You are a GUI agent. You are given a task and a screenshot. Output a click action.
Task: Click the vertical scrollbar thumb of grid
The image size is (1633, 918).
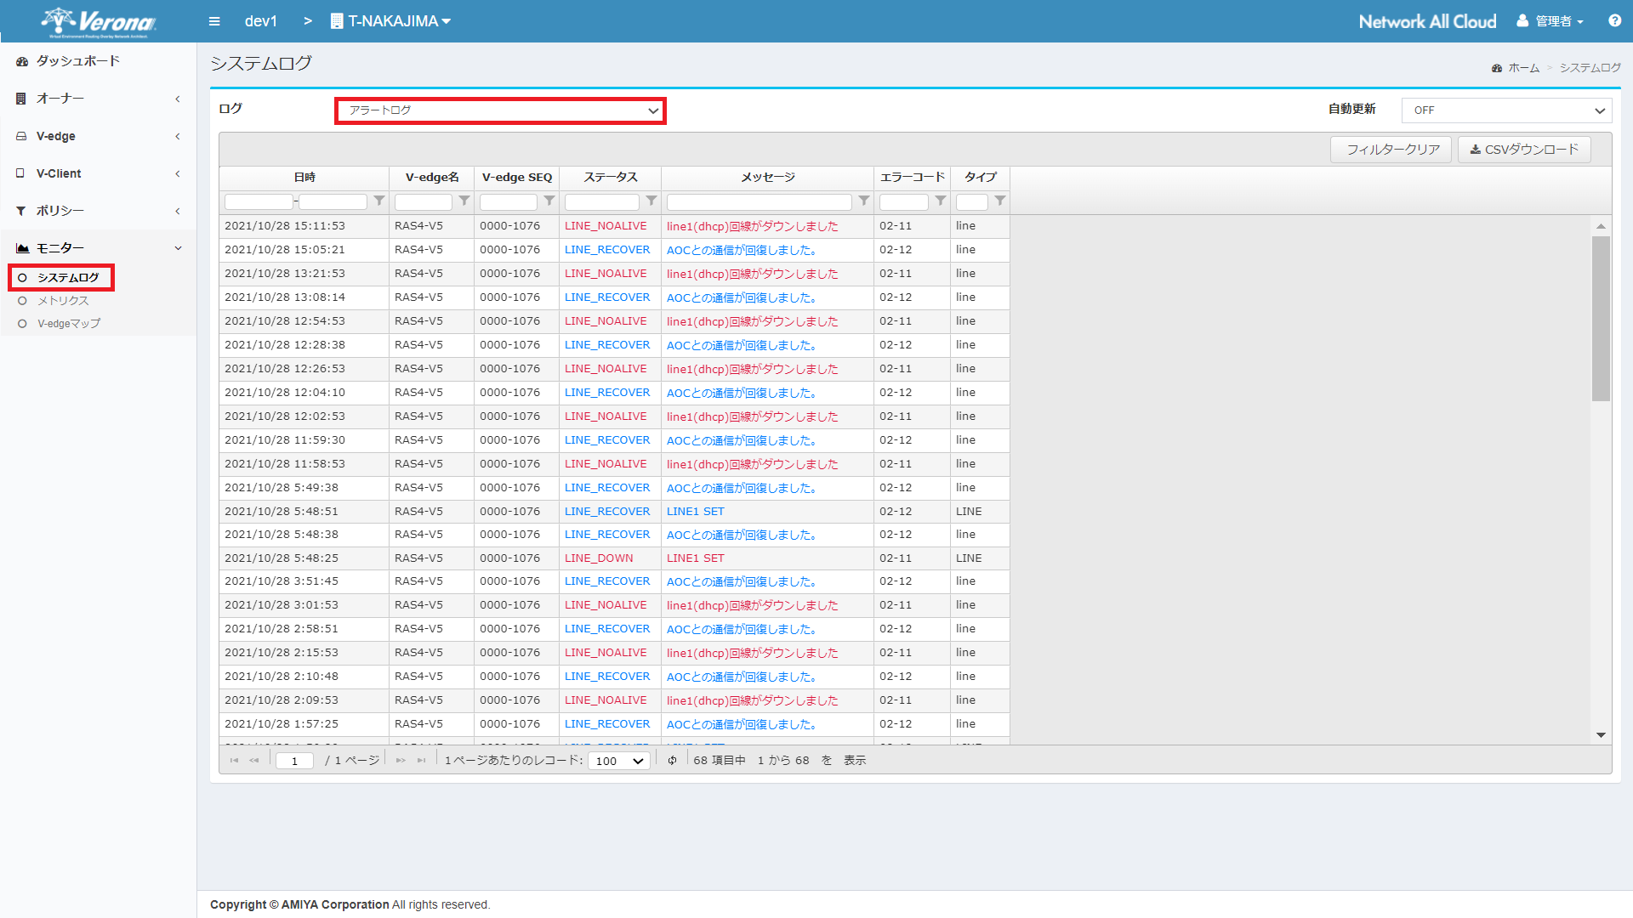[1601, 319]
